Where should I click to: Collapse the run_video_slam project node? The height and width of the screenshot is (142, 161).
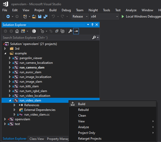[10, 100]
